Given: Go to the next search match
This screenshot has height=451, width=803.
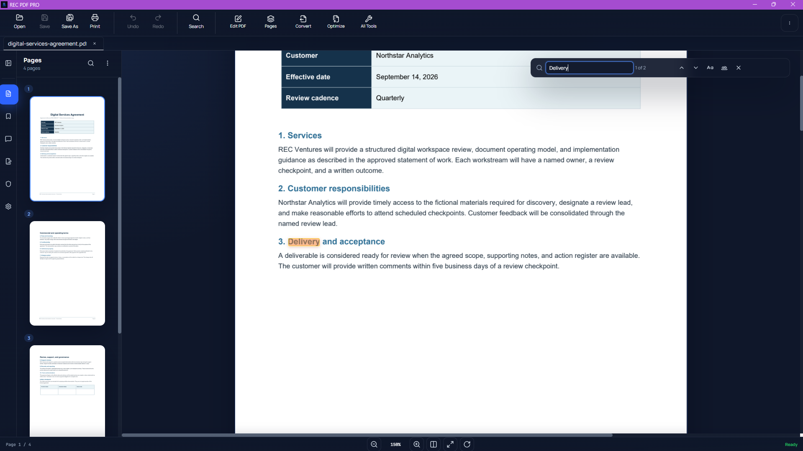Looking at the screenshot, I should click(x=696, y=68).
